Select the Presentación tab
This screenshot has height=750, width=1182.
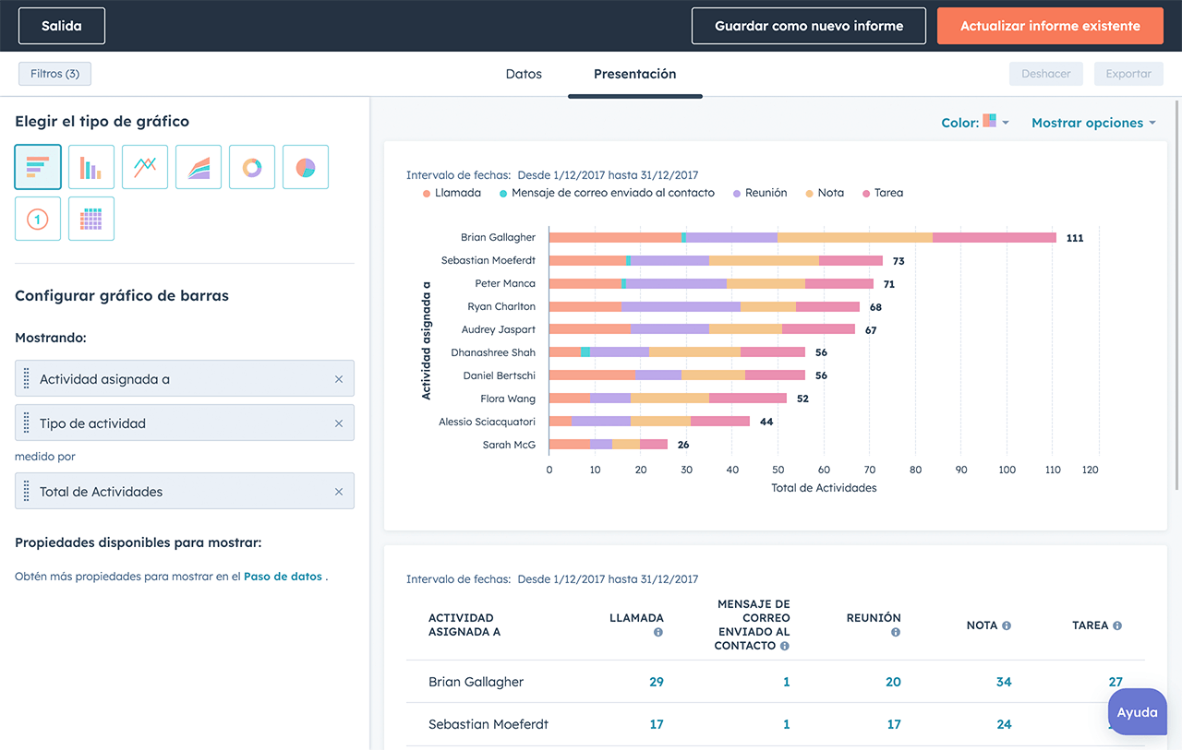pos(634,74)
